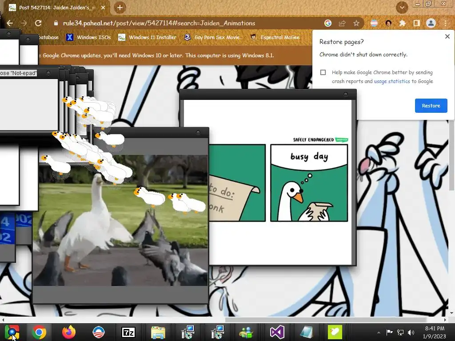
Task: Click the vertical scrollbar down arrow
Action: click(x=452, y=313)
